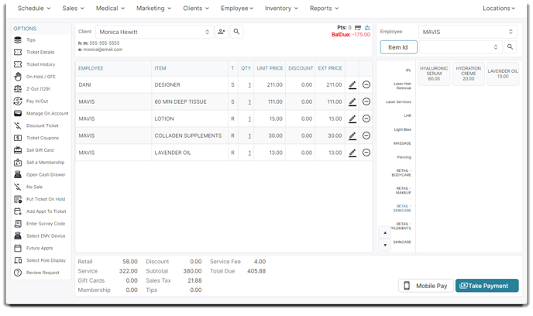Add LAVENDER OIL 13.00 product tile
The width and height of the screenshot is (533, 316).
click(x=503, y=74)
